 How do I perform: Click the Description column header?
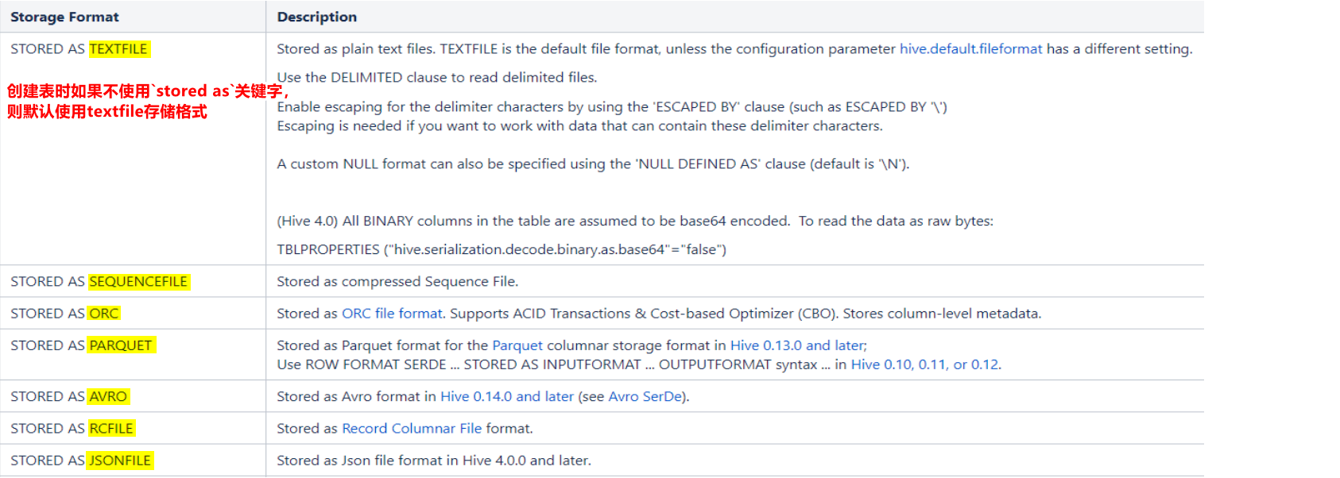click(x=317, y=17)
